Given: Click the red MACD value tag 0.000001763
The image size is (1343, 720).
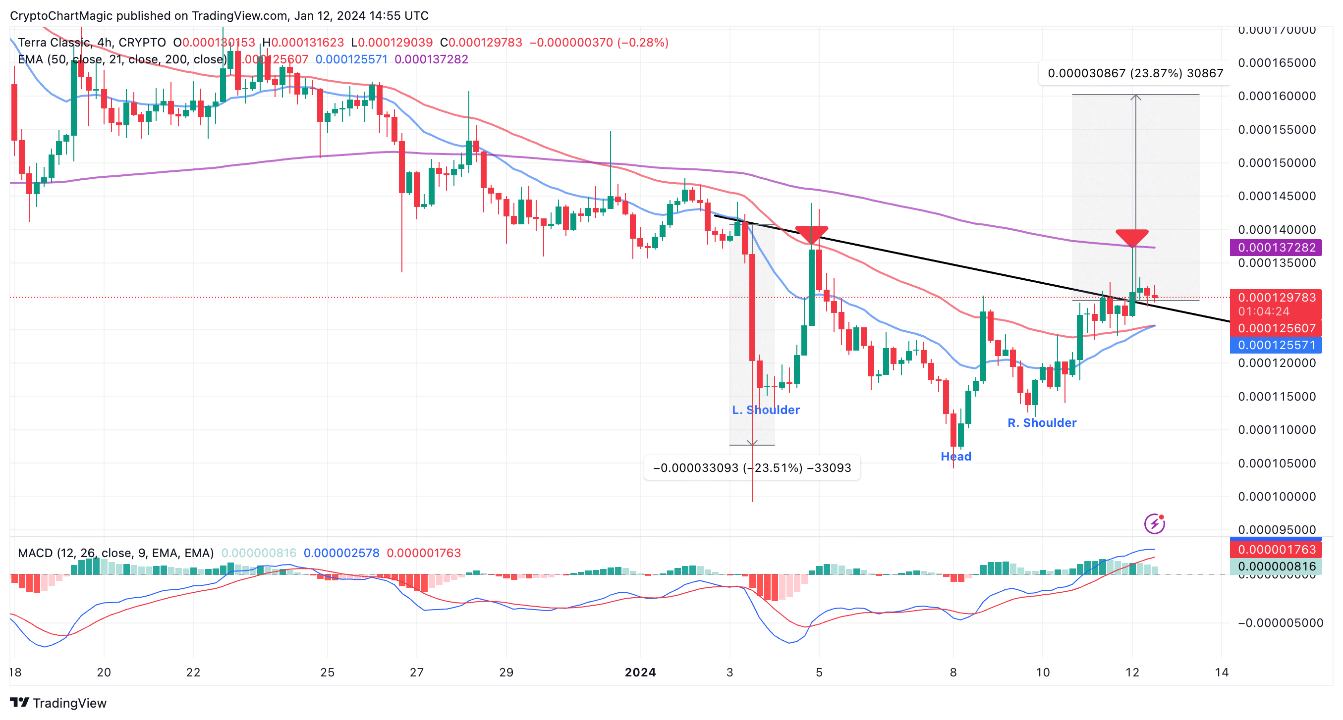Looking at the screenshot, I should click(x=1276, y=550).
